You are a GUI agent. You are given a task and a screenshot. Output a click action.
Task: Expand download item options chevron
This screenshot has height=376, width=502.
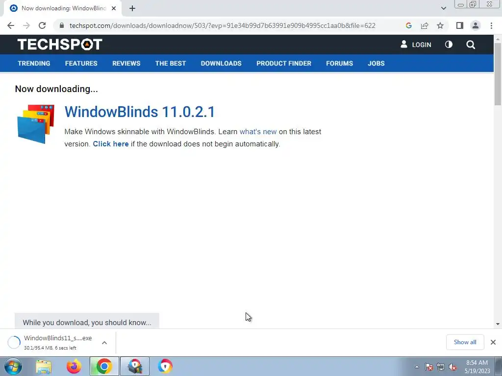(x=104, y=342)
